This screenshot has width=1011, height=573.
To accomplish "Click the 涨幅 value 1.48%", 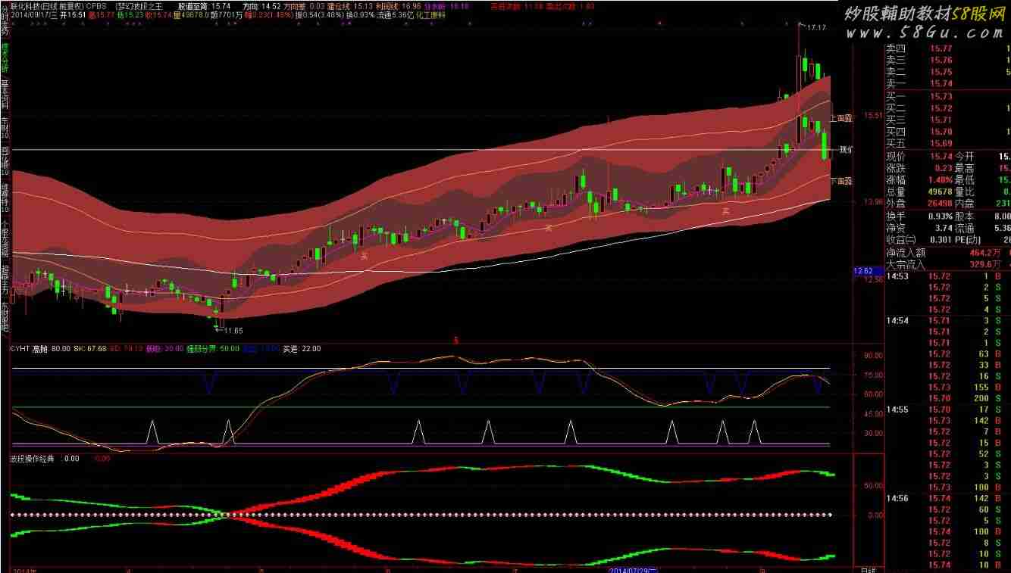I will [941, 180].
